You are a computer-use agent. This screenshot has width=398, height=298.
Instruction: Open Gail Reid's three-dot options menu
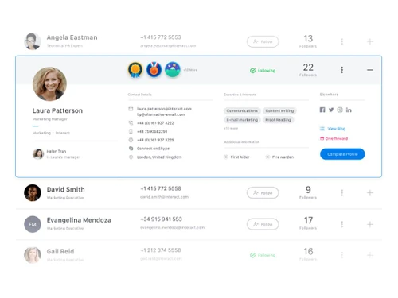point(341,255)
